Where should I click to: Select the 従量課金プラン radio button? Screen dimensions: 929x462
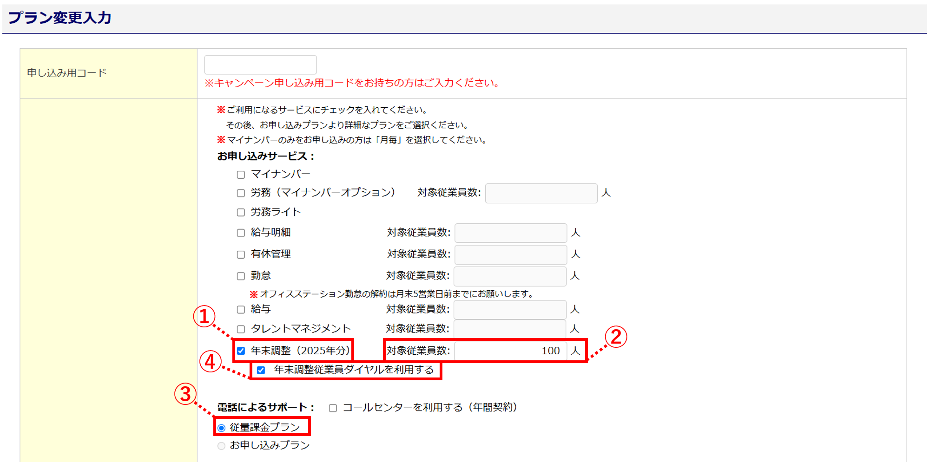tap(222, 428)
